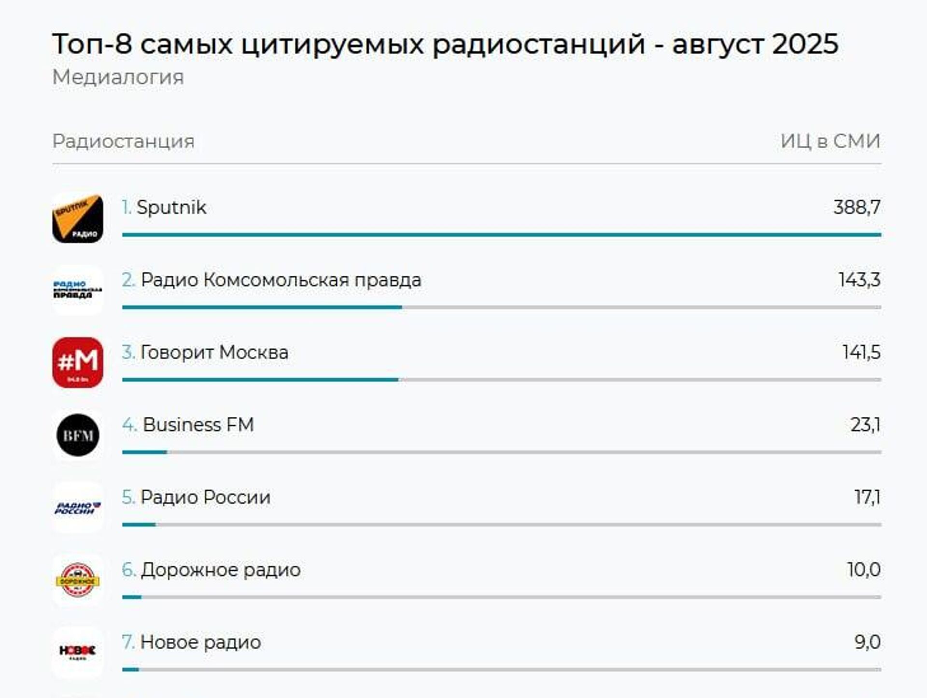This screenshot has height=698, width=927.
Task: Select the Говорит Москва station name
Action: coord(214,353)
